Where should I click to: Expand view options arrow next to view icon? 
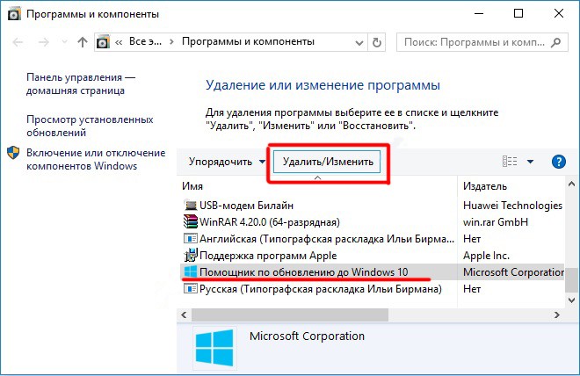click(x=530, y=162)
